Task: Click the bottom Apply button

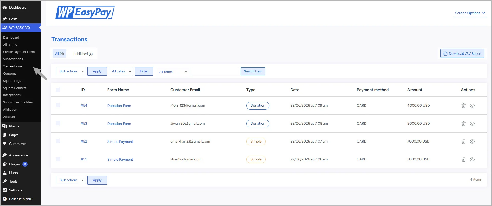Action: click(97, 180)
